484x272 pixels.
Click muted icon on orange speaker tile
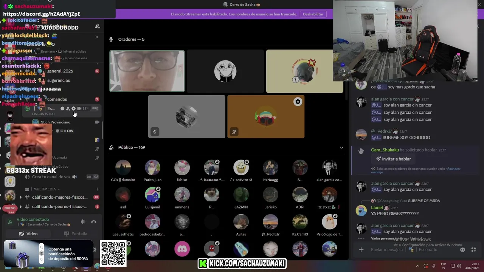click(234, 132)
